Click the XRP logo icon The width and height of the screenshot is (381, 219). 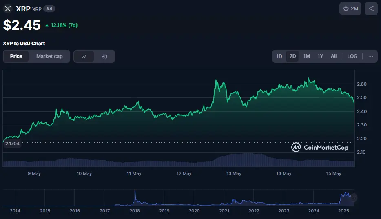click(x=8, y=9)
